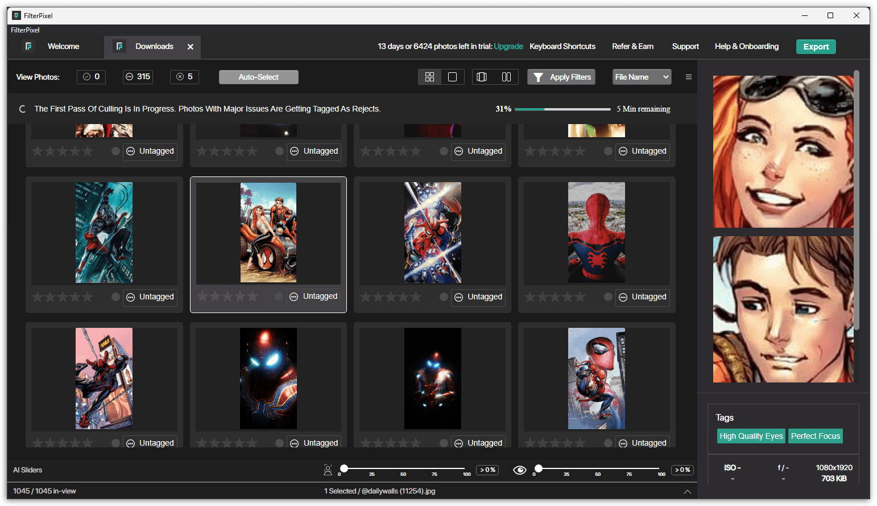Viewport: 877px width, 506px height.
Task: Click the right preview panel scrollbar
Action: click(857, 199)
